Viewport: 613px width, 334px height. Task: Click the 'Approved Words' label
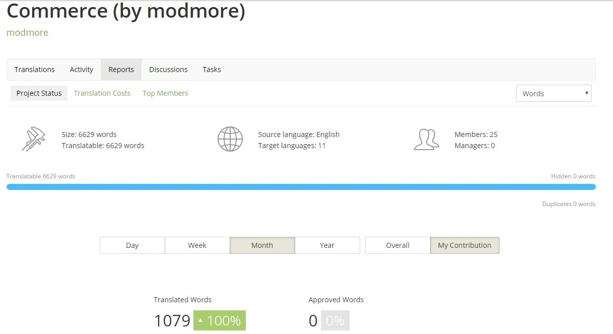pos(336,300)
